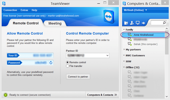Click the large TeamViewer logo in banner
Screen dimensions: 170x100
coord(109,16)
